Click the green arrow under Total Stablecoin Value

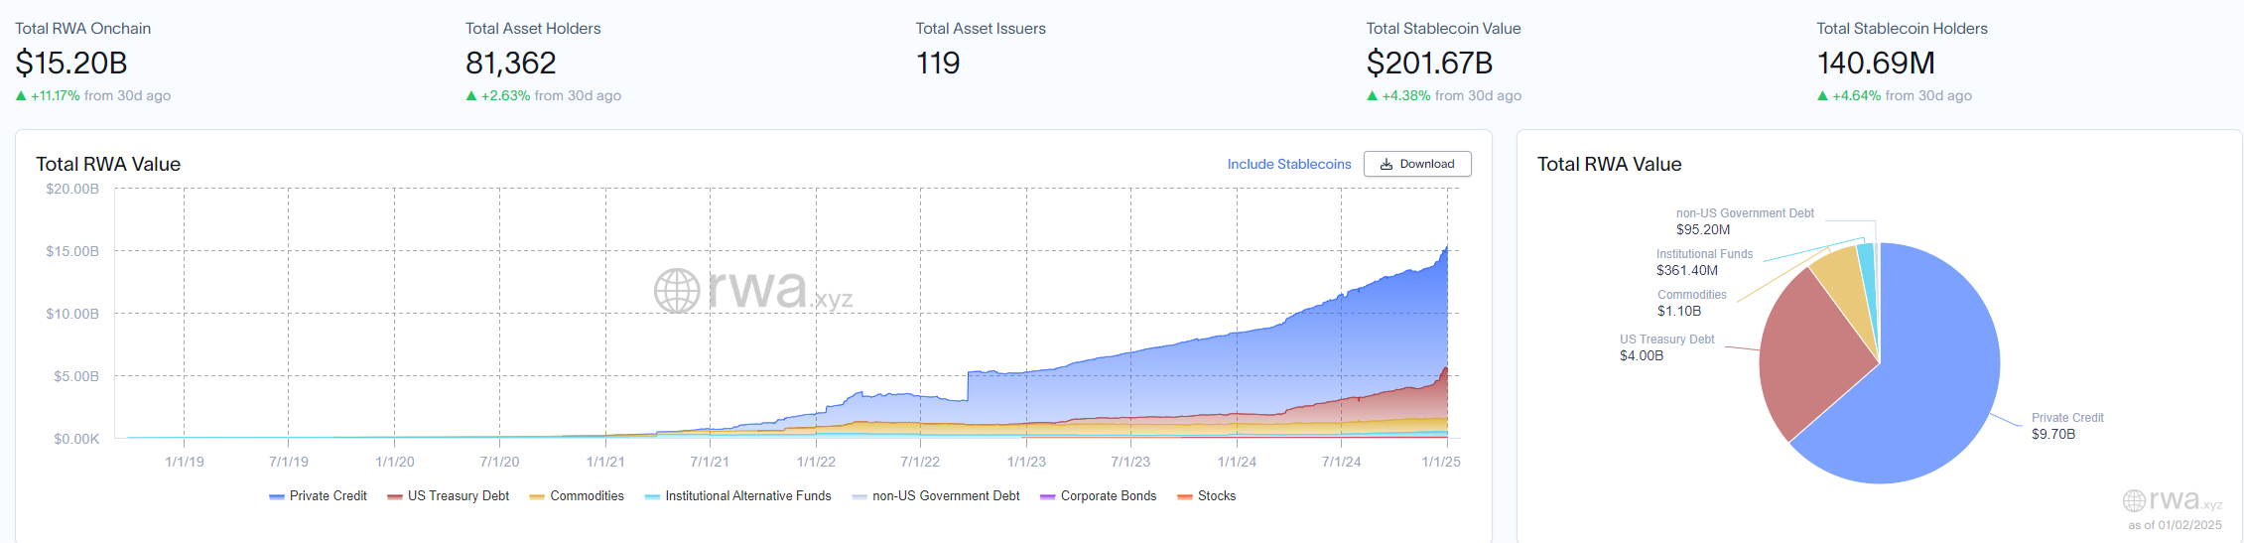[1372, 96]
